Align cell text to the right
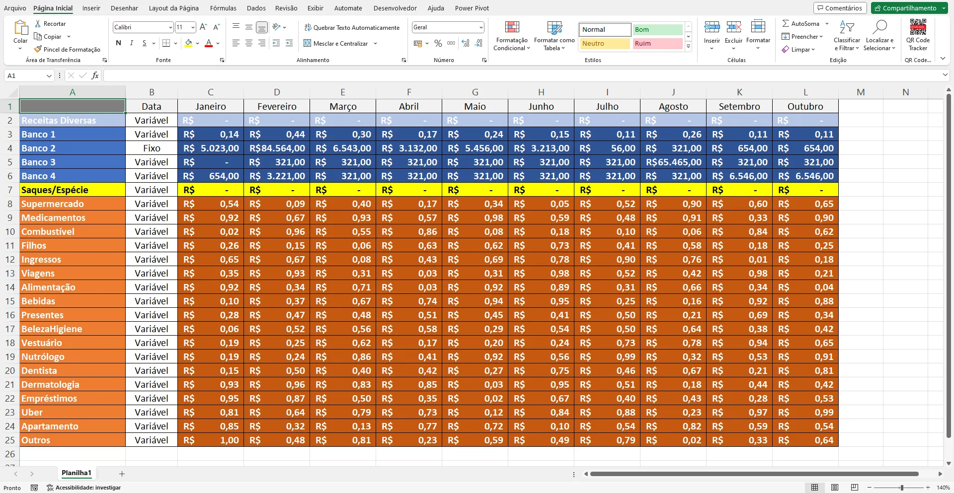The image size is (954, 493). coord(262,43)
